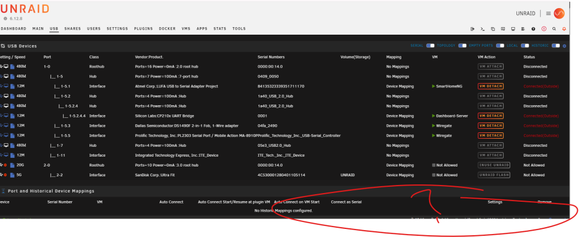This screenshot has width=579, height=237.
Task: Open the VMs tab
Action: [x=186, y=29]
